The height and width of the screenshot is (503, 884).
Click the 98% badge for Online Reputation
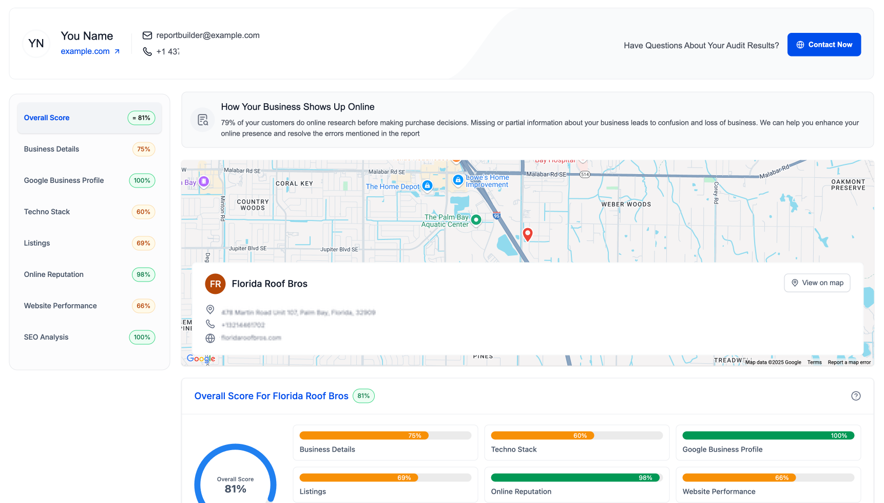[144, 275]
